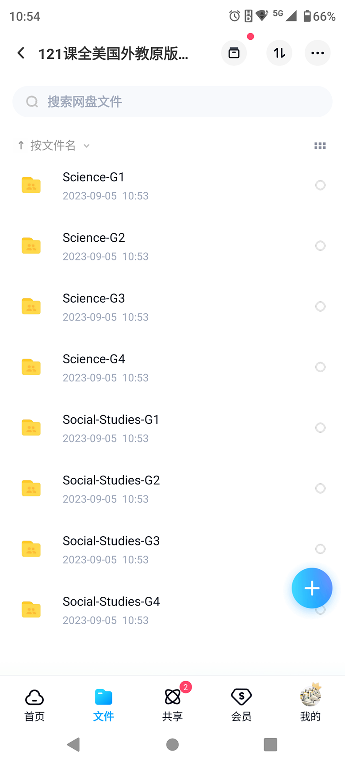Tap the blue plus add button
Screen dimensions: 345x766
click(312, 588)
